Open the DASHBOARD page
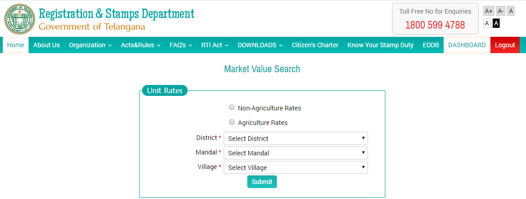 (x=467, y=45)
